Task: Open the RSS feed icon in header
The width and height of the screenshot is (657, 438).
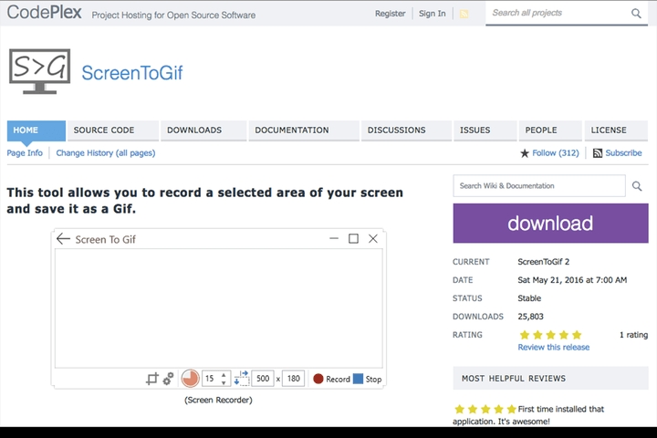Action: [x=464, y=14]
